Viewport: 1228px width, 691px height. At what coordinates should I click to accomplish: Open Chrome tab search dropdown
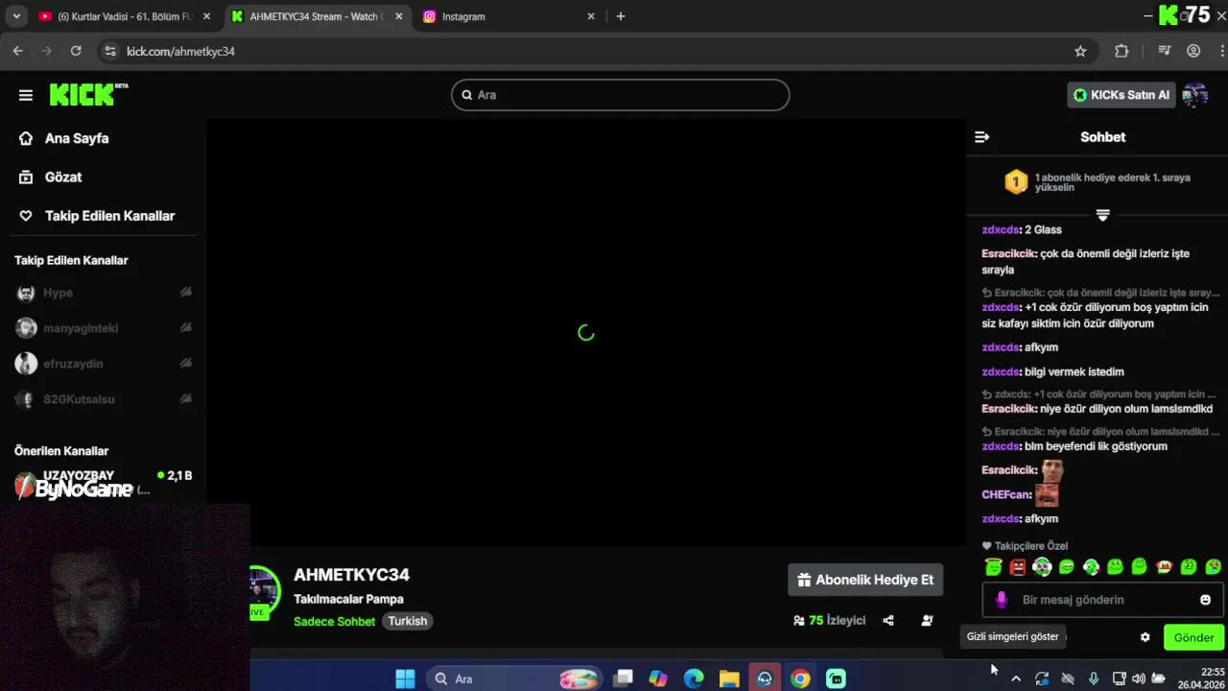pyautogui.click(x=16, y=16)
